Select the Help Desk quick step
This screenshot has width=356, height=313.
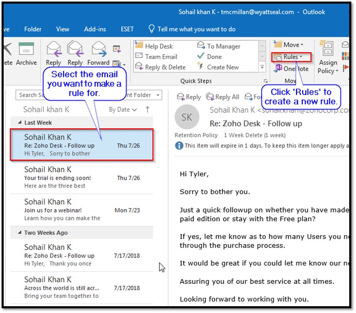[x=158, y=46]
